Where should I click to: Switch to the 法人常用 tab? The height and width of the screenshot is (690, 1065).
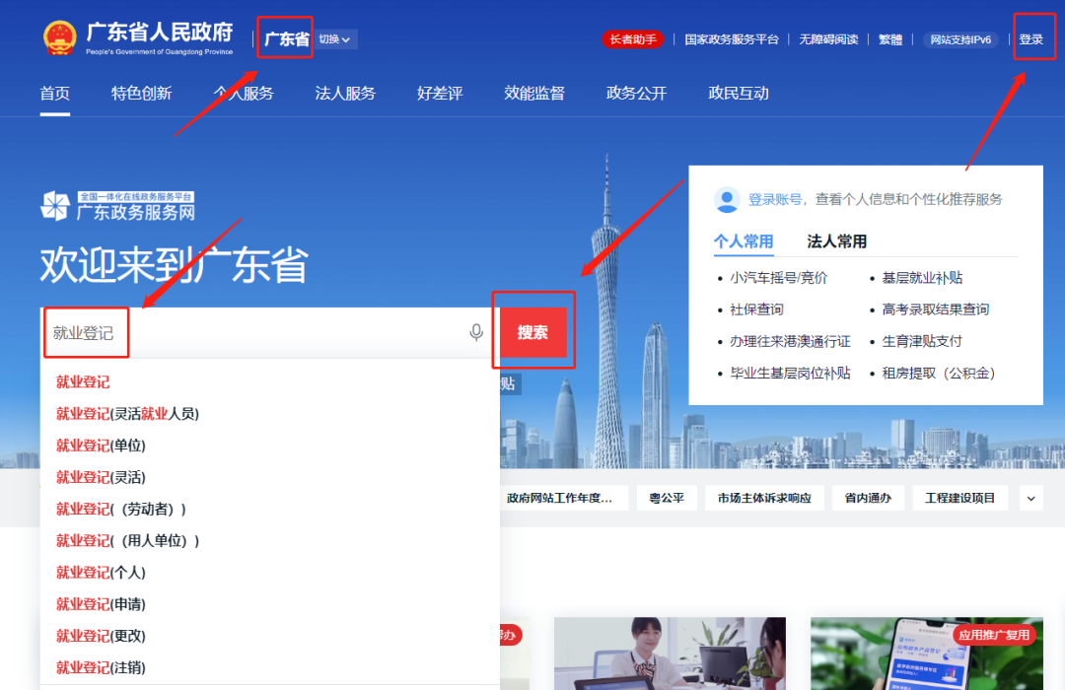point(837,241)
